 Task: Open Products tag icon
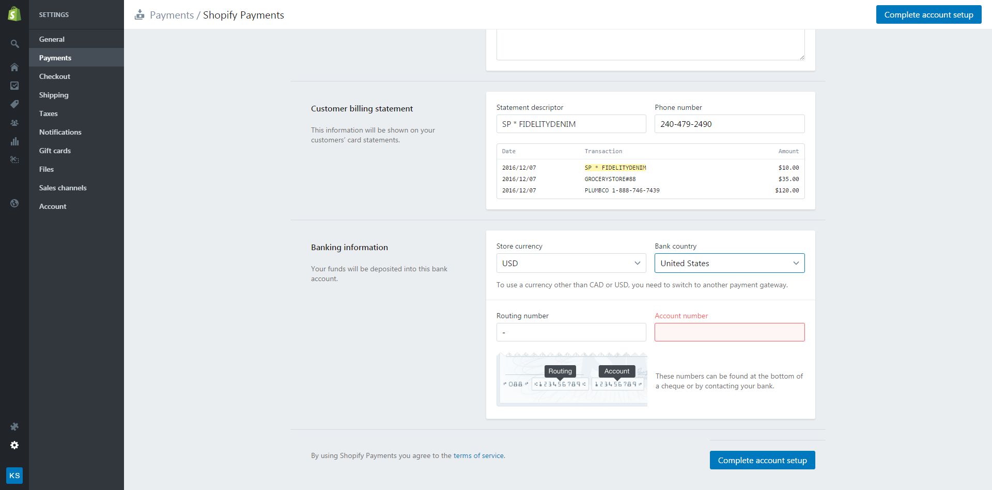coord(14,104)
